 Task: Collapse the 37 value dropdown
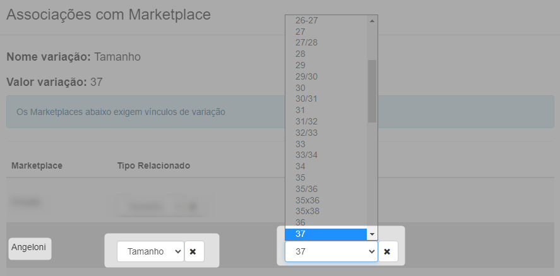pos(331,251)
